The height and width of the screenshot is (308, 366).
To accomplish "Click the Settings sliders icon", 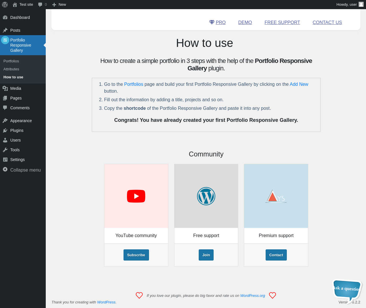I will (x=5, y=160).
